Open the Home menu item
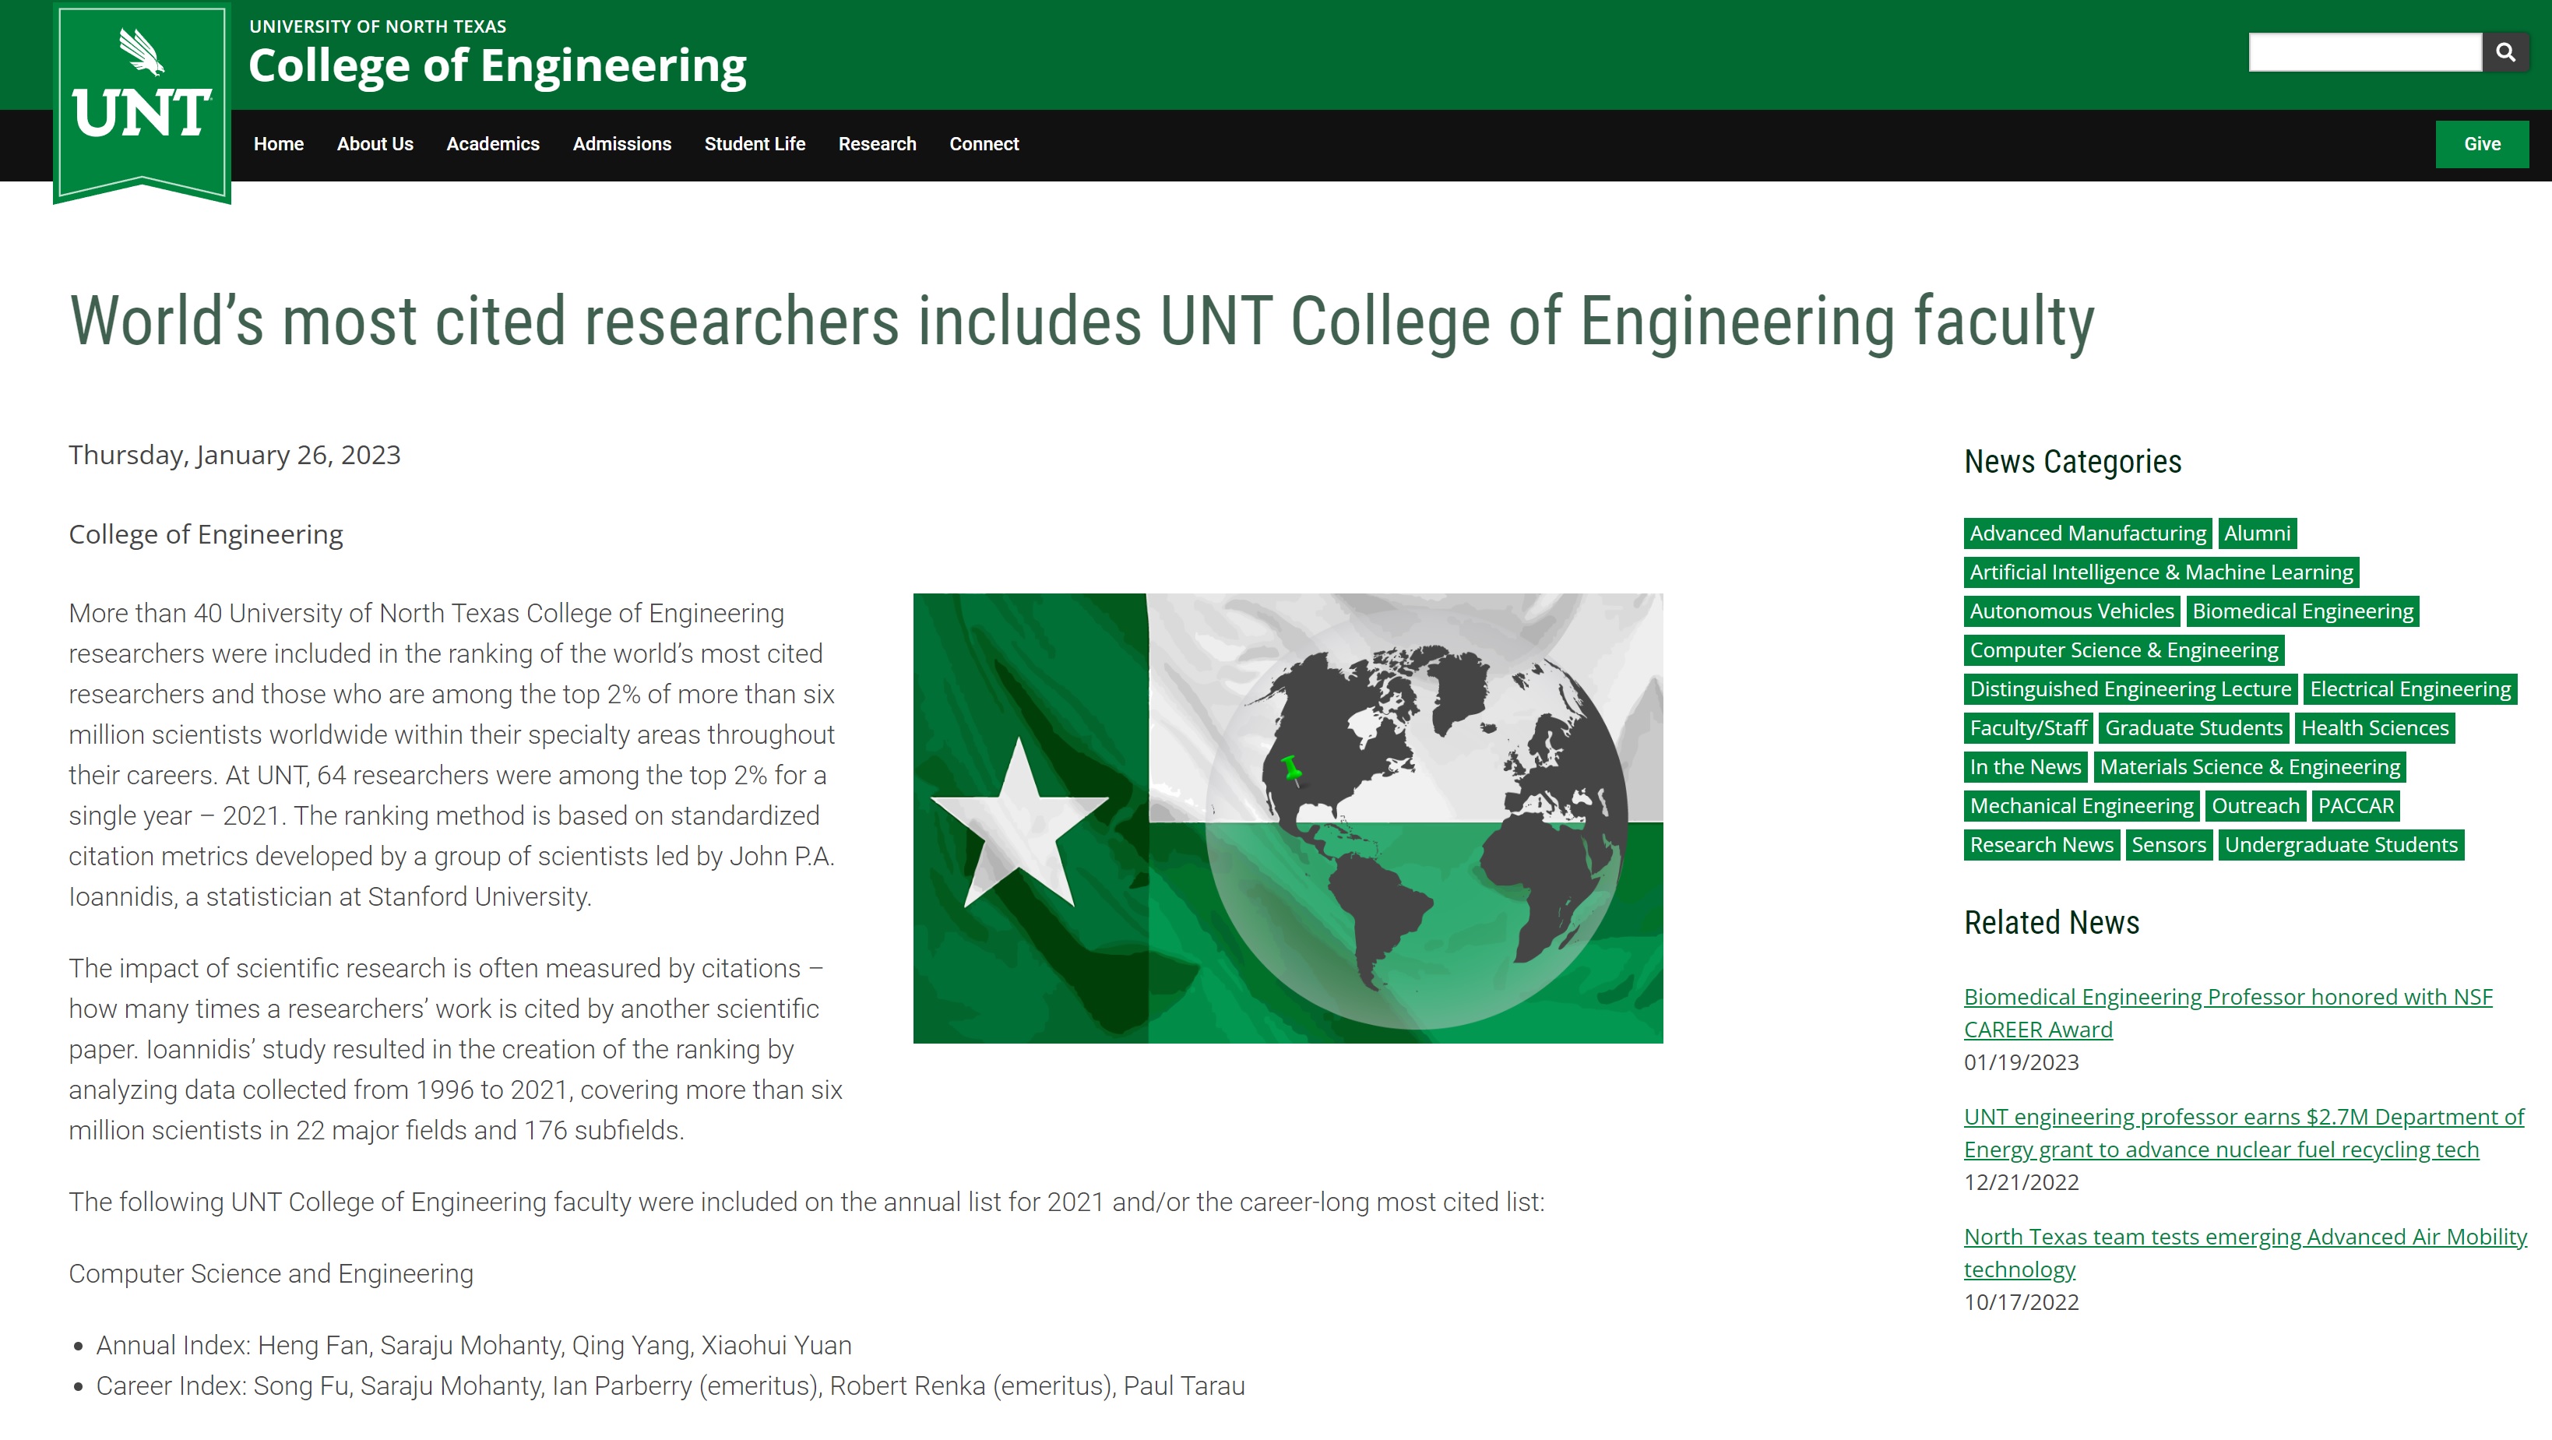This screenshot has height=1440, width=2552. click(278, 144)
